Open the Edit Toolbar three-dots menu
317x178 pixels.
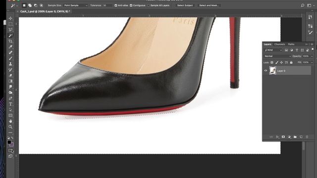(10, 133)
